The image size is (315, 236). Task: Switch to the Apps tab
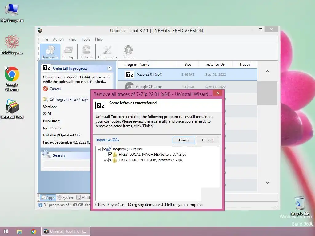[x=48, y=198]
